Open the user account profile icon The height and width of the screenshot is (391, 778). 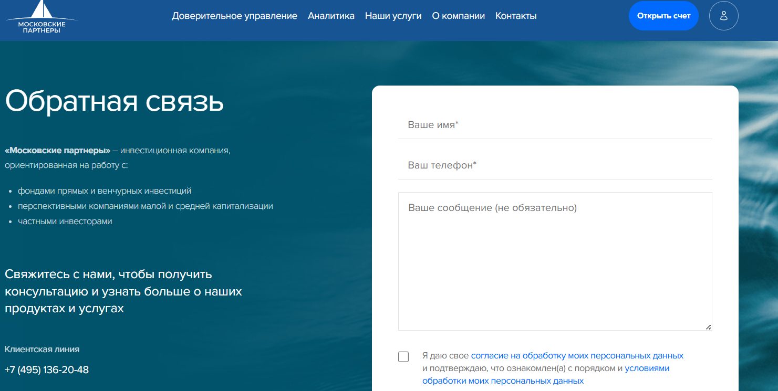click(723, 16)
